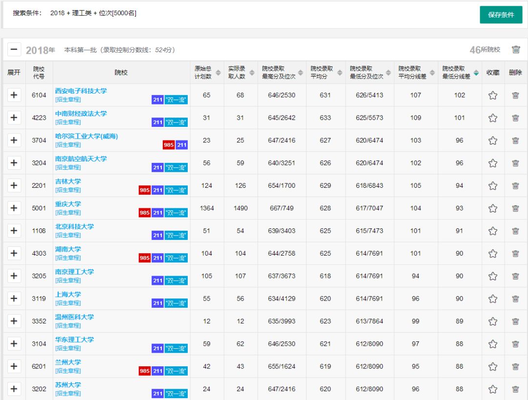
Task: Expand the 南京航空航天大学 row
Action: pos(14,163)
